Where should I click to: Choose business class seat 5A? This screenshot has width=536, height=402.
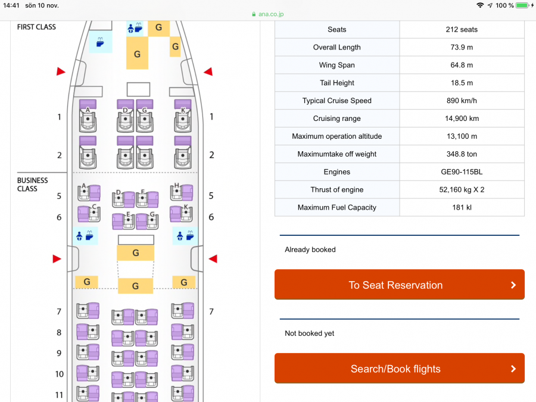85,193
